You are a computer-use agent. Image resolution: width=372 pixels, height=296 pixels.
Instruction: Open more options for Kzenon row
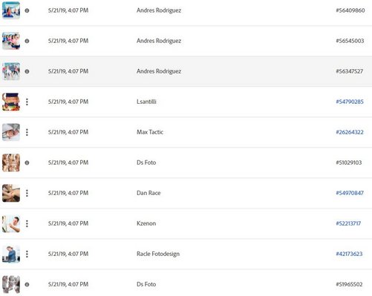pyautogui.click(x=27, y=223)
